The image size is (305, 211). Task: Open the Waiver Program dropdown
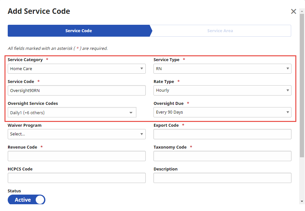(77, 134)
